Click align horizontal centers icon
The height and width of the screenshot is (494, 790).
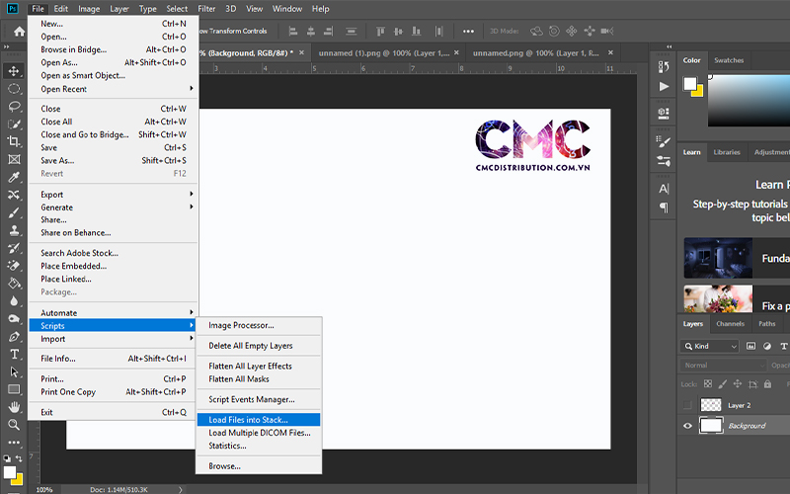coord(311,32)
